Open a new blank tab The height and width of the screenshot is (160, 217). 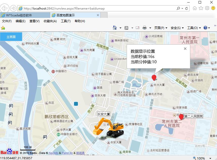104,15
